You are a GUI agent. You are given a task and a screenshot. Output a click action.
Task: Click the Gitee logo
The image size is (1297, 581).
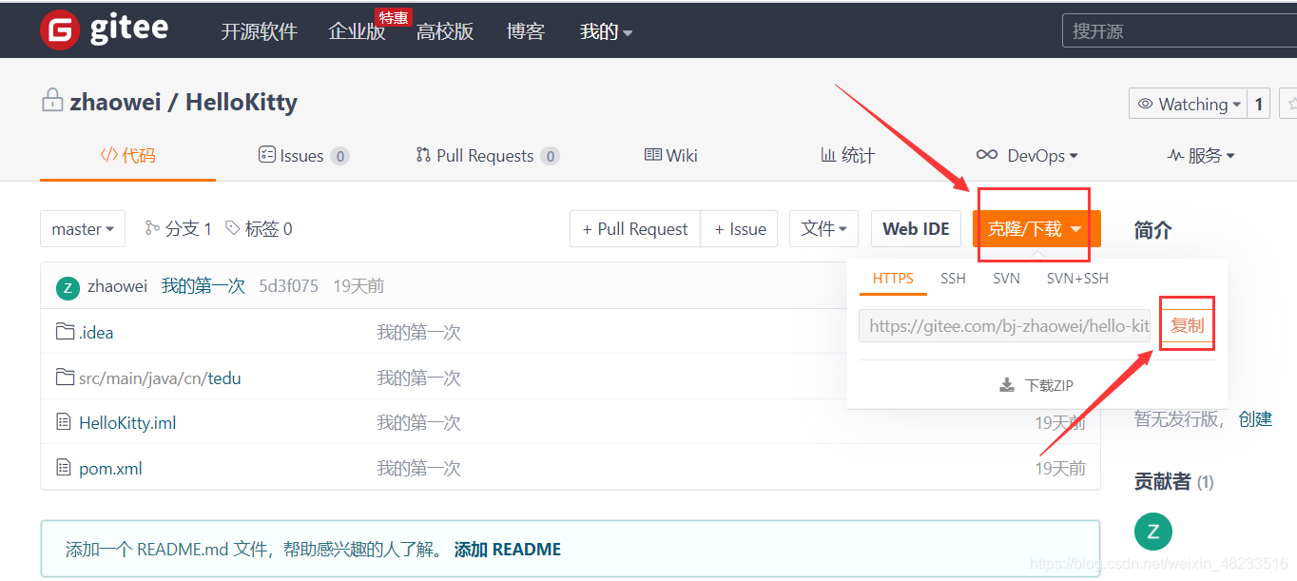click(104, 29)
